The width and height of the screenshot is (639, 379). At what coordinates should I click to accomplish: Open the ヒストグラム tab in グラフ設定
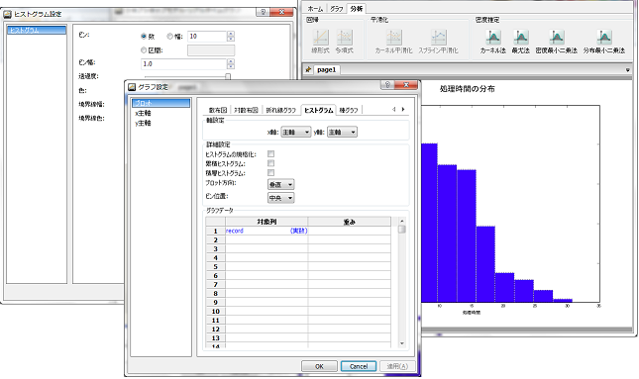tap(318, 110)
